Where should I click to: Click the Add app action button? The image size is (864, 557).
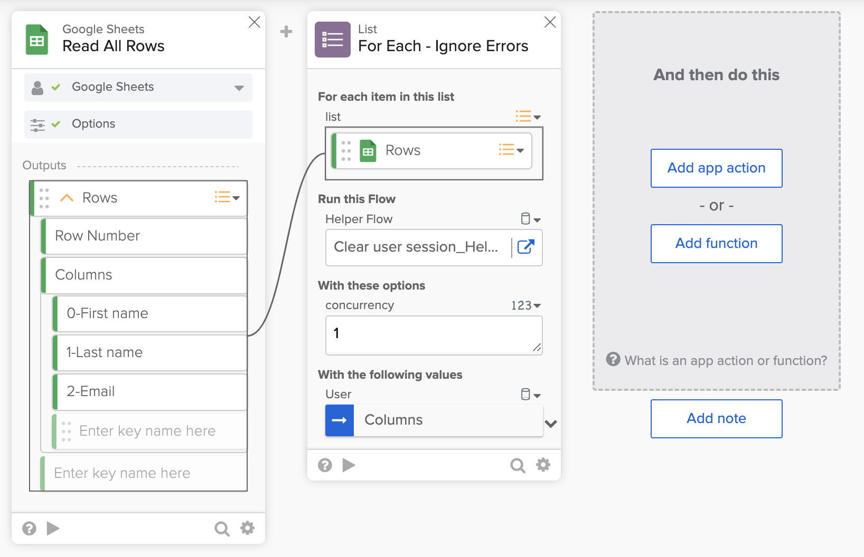tap(716, 168)
